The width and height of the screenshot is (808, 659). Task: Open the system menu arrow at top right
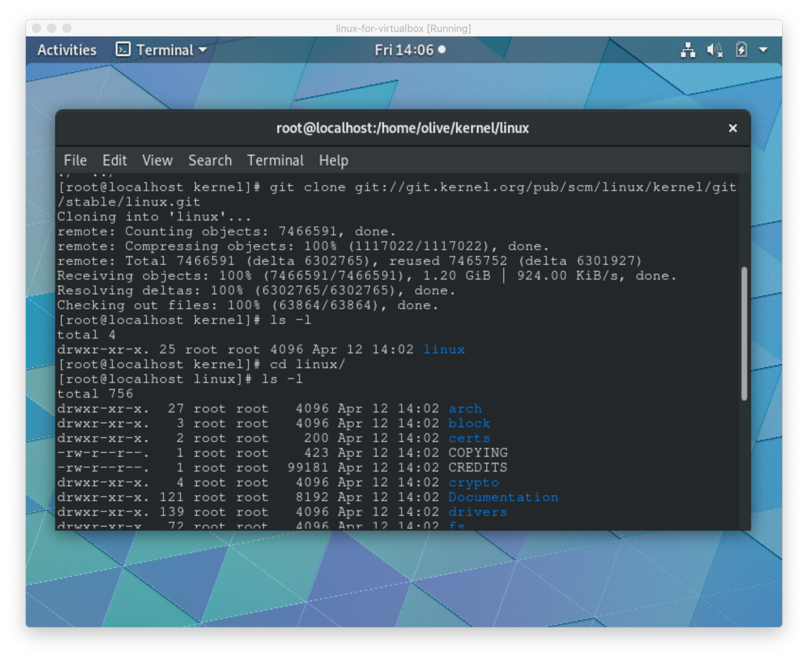coord(763,50)
